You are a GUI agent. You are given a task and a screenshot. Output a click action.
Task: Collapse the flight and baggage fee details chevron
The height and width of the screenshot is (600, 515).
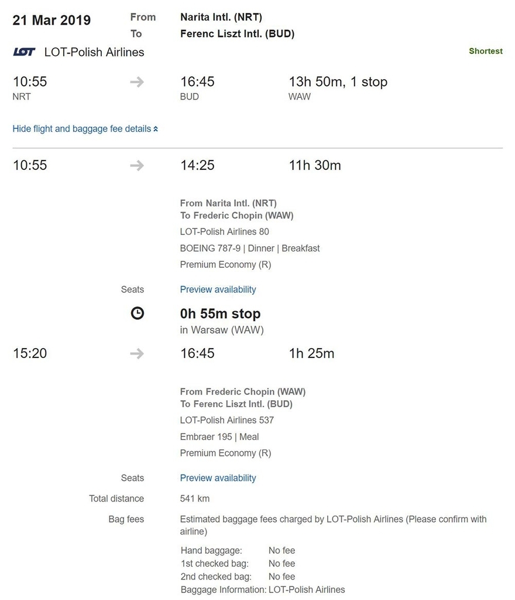tap(156, 129)
